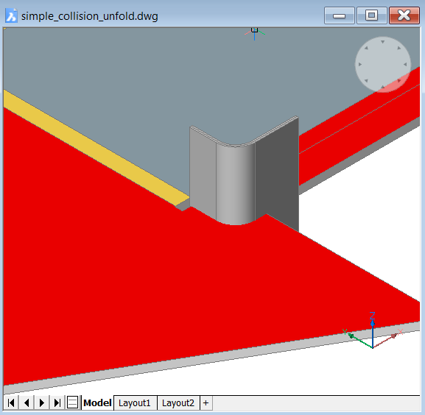Open the layout list icon

click(x=72, y=402)
